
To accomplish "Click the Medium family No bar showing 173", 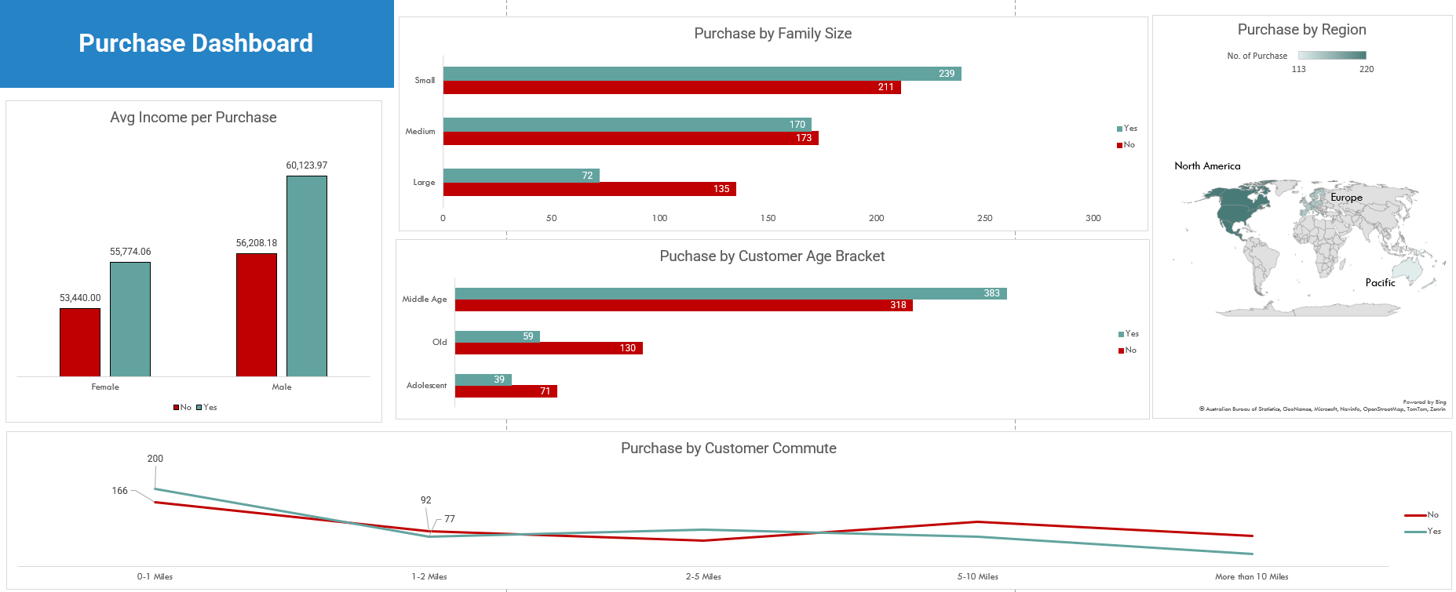I will (630, 138).
